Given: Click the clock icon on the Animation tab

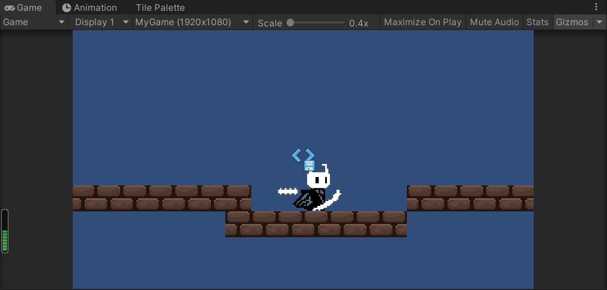Looking at the screenshot, I should pyautogui.click(x=67, y=8).
